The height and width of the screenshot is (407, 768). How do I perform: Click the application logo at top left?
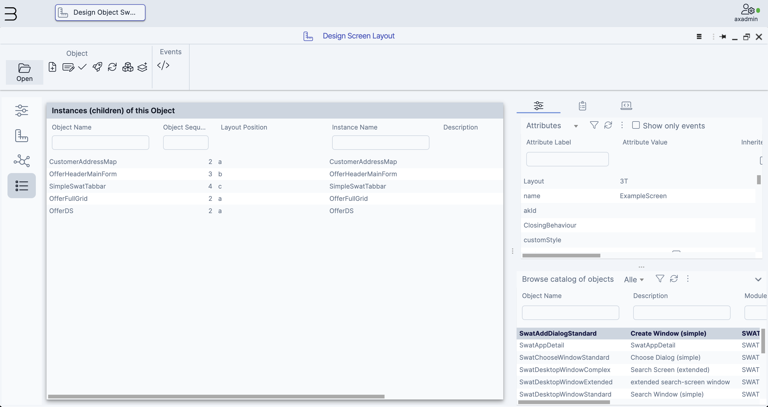(11, 14)
